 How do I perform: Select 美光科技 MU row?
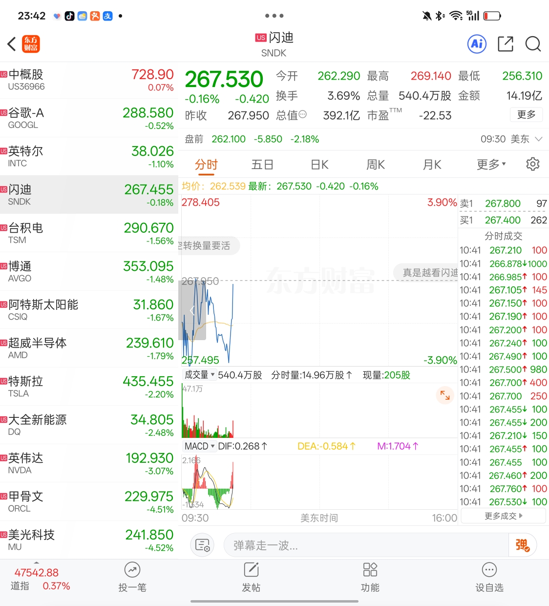pyautogui.click(x=89, y=540)
